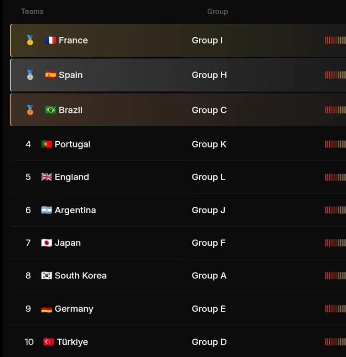Click the Argentina flag icon
Screen dimensions: 346x357
(x=47, y=210)
